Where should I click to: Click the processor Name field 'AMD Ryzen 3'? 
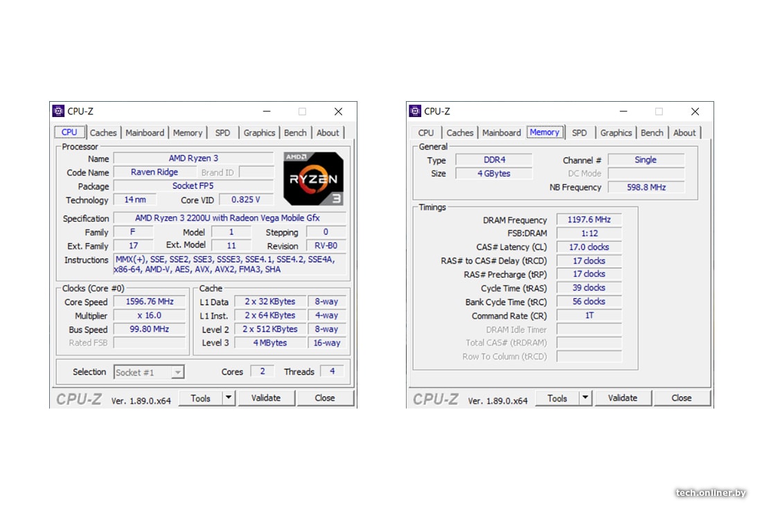click(193, 159)
